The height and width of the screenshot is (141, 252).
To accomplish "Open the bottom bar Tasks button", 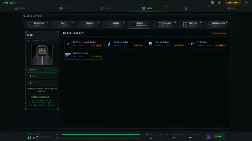I will point(219,136).
